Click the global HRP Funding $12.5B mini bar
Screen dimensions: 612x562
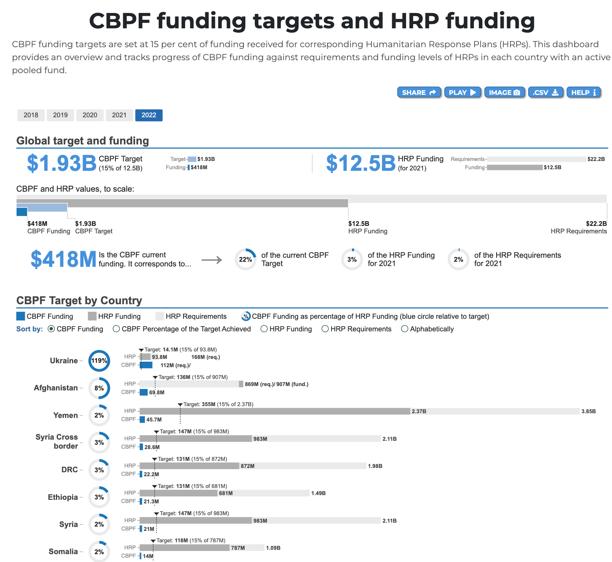515,168
